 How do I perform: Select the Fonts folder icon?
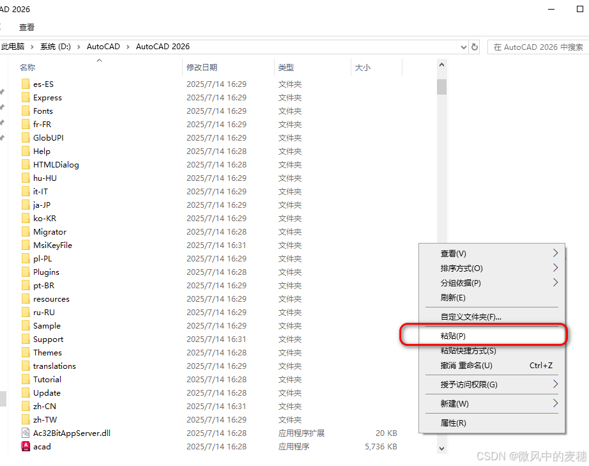click(26, 111)
